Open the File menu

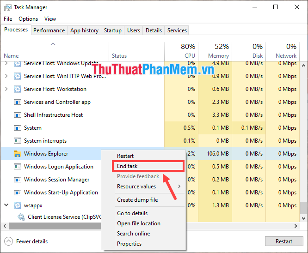(x=8, y=19)
